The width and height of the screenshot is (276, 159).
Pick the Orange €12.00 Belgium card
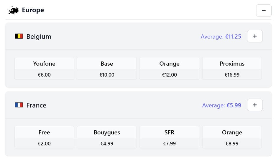pos(169,68)
